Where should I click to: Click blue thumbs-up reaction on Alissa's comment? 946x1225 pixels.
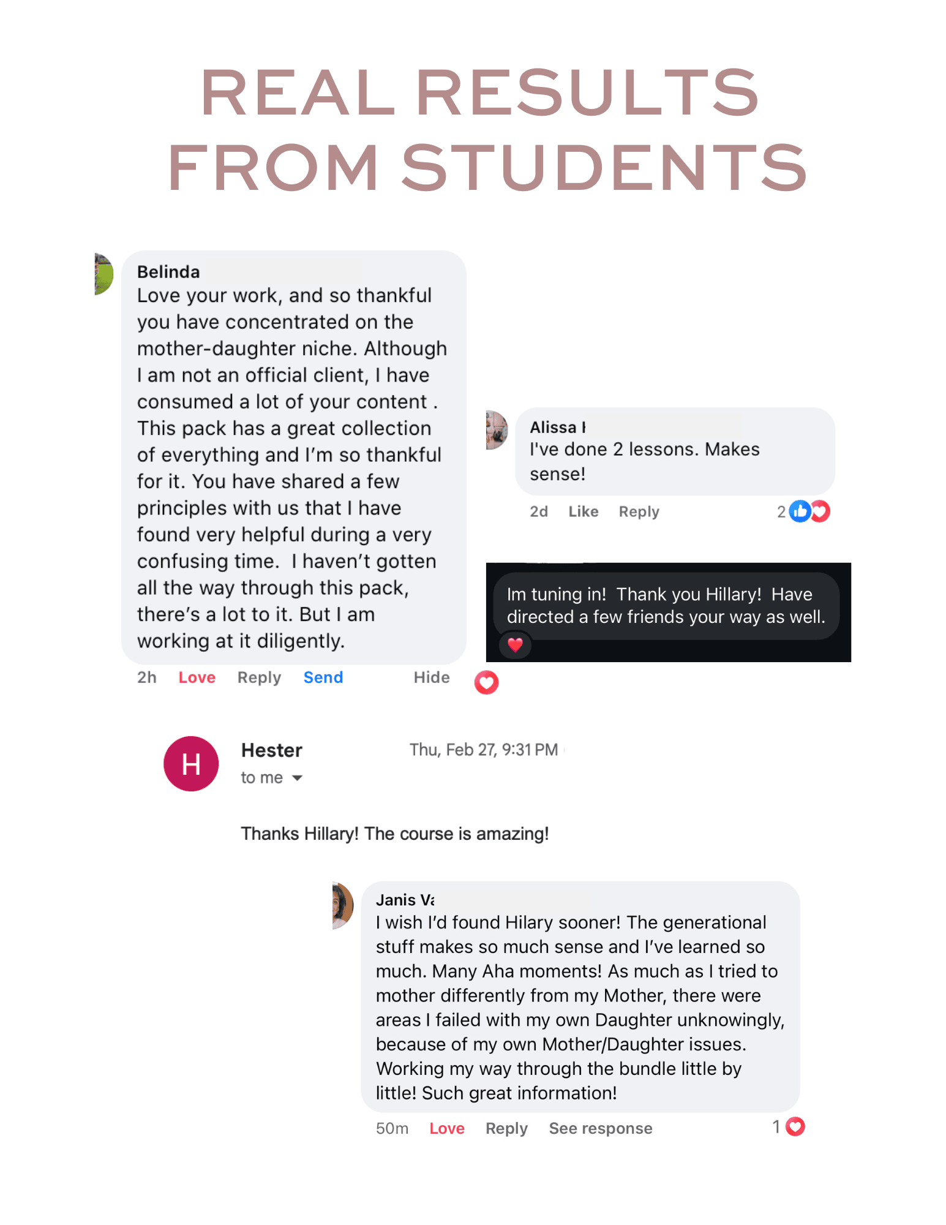[800, 511]
